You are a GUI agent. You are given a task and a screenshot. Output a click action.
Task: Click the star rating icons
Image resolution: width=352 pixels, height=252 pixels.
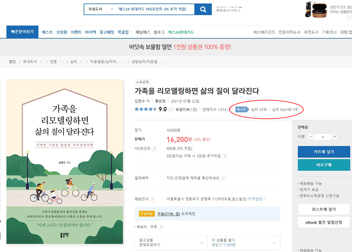(x=146, y=109)
